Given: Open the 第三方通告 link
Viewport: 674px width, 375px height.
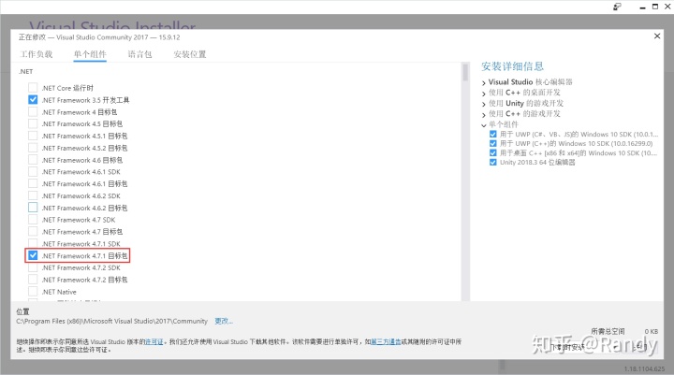Looking at the screenshot, I should (x=386, y=342).
